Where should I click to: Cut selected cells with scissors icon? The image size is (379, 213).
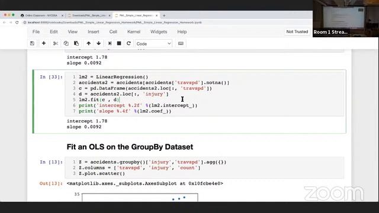coord(55,43)
